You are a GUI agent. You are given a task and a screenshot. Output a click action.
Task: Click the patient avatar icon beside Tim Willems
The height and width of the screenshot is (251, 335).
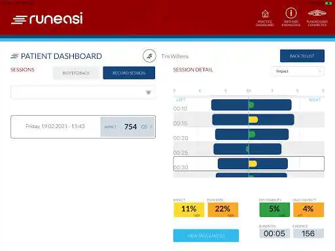(x=149, y=56)
